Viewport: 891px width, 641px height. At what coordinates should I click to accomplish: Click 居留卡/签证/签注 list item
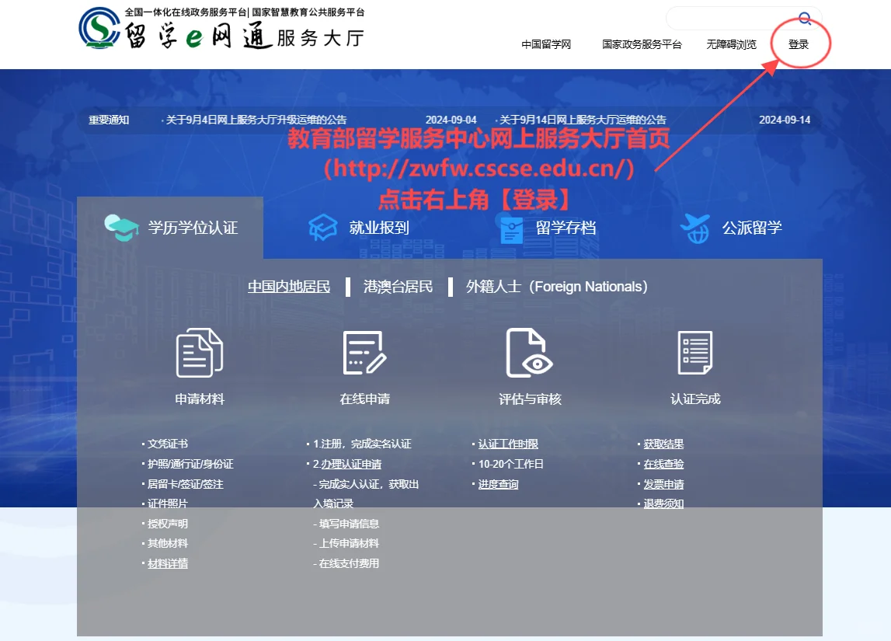click(185, 484)
